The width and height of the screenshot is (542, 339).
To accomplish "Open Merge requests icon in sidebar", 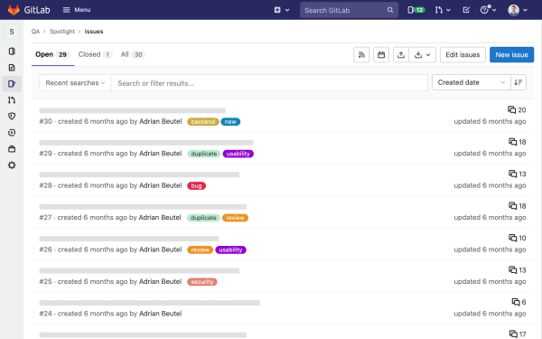I will tap(12, 100).
